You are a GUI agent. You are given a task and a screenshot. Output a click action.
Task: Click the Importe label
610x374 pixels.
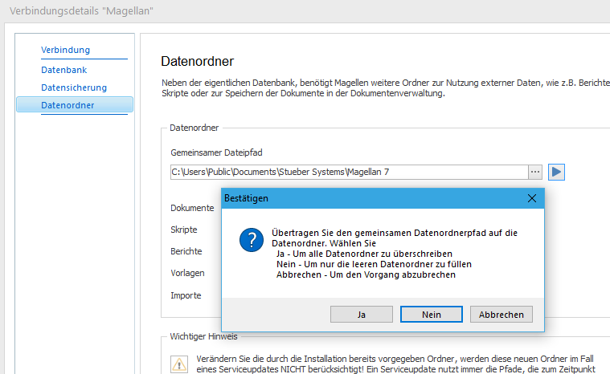pos(186,295)
